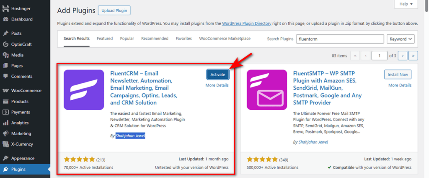Click the FluentSMTP plugin title link

click(x=328, y=88)
